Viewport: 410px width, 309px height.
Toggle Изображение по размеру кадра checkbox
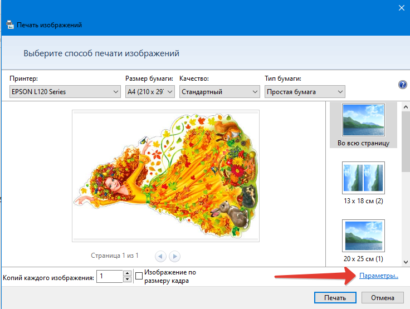[139, 276]
